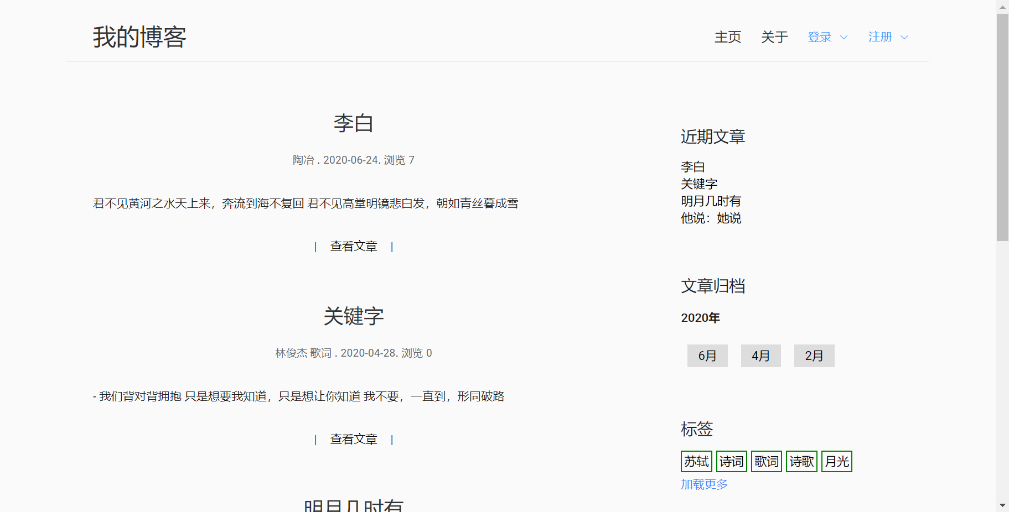Open 他说：她说 from recent articles

711,218
